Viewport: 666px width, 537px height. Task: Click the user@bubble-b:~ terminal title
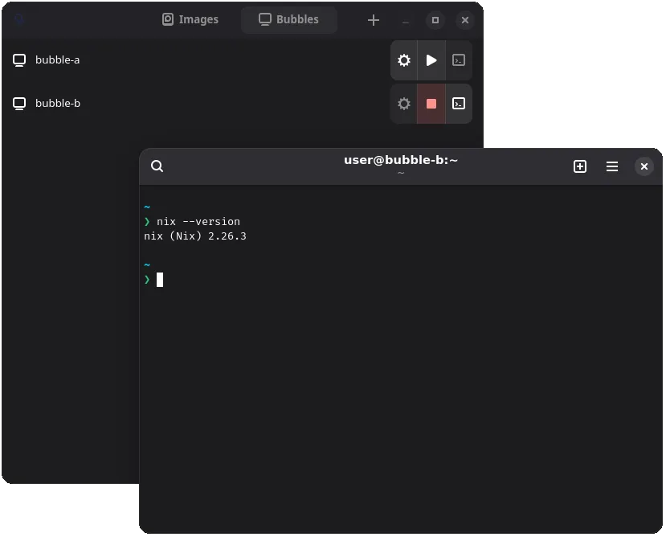(401, 160)
